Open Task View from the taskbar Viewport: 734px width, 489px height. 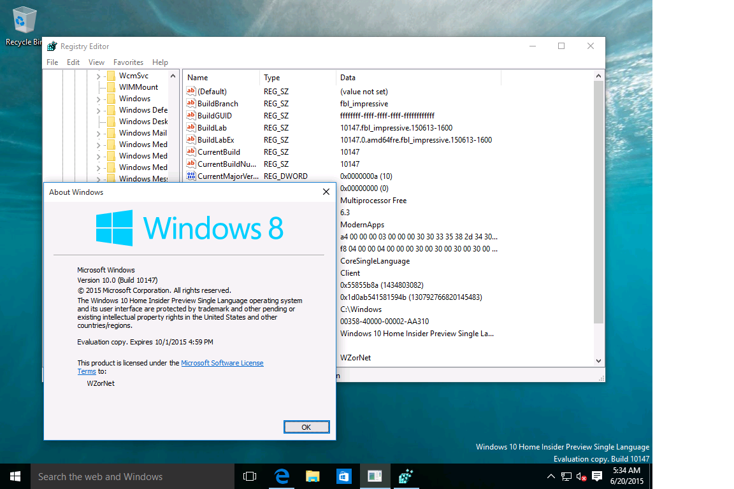(x=250, y=476)
